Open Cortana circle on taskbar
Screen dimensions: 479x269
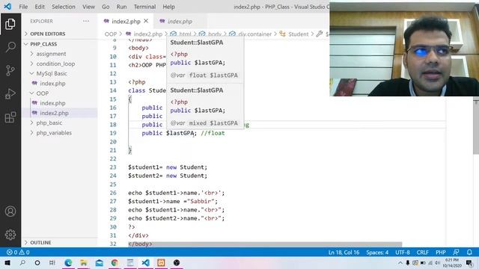[37, 262]
